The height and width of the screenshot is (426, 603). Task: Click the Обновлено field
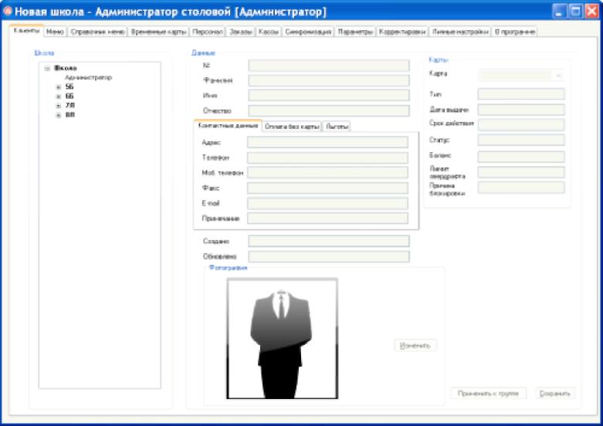click(329, 256)
